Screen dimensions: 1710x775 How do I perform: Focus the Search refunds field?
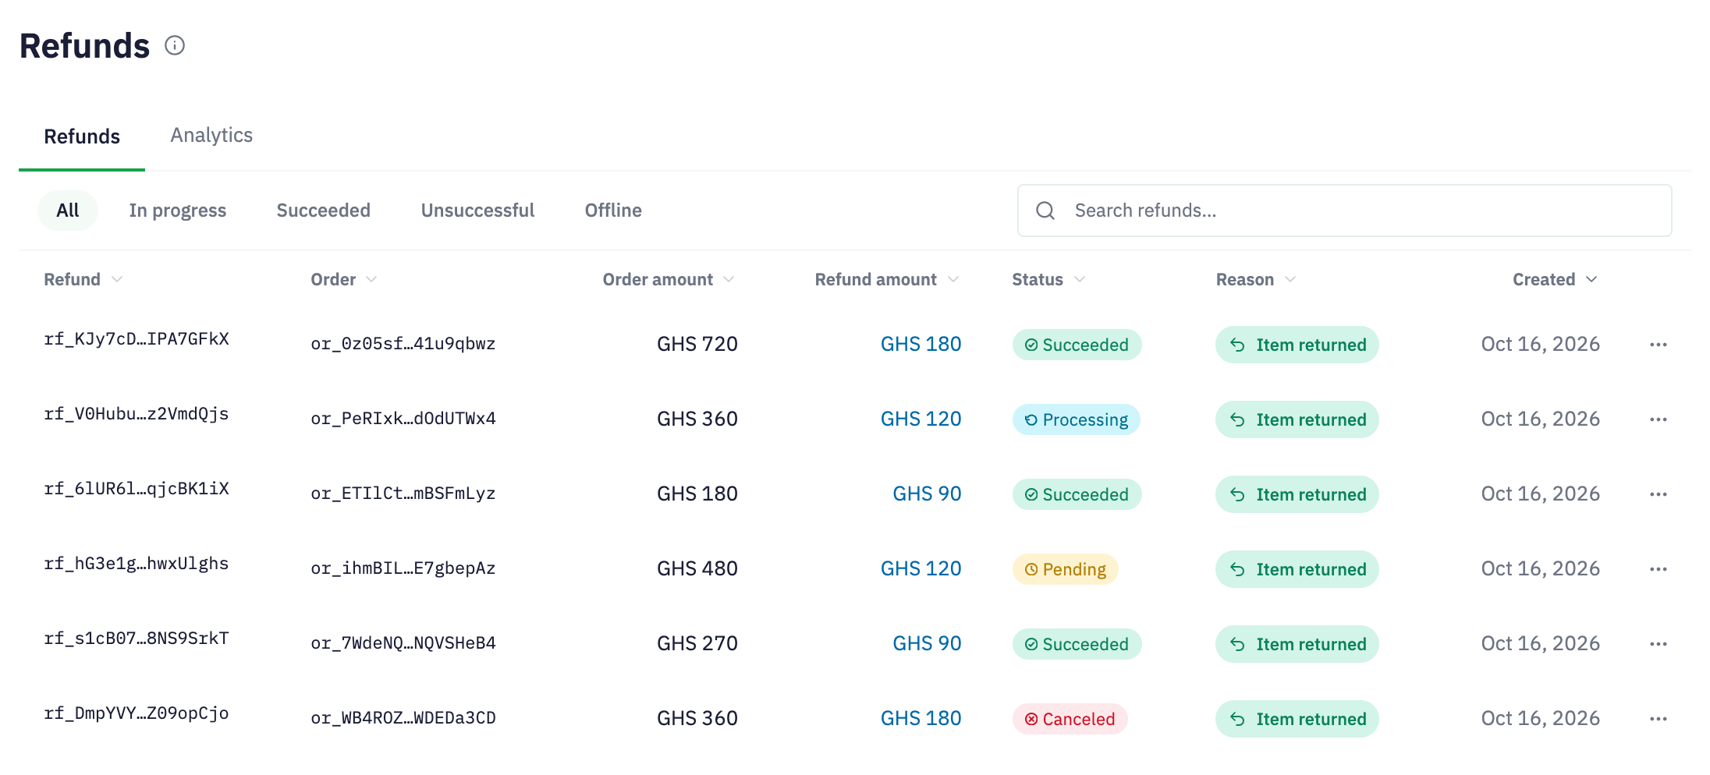click(1344, 211)
